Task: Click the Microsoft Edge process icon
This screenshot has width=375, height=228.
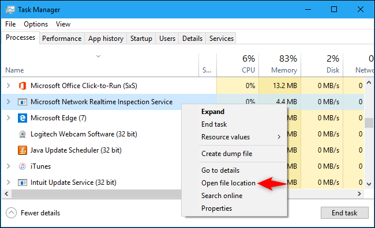Action: coord(22,118)
